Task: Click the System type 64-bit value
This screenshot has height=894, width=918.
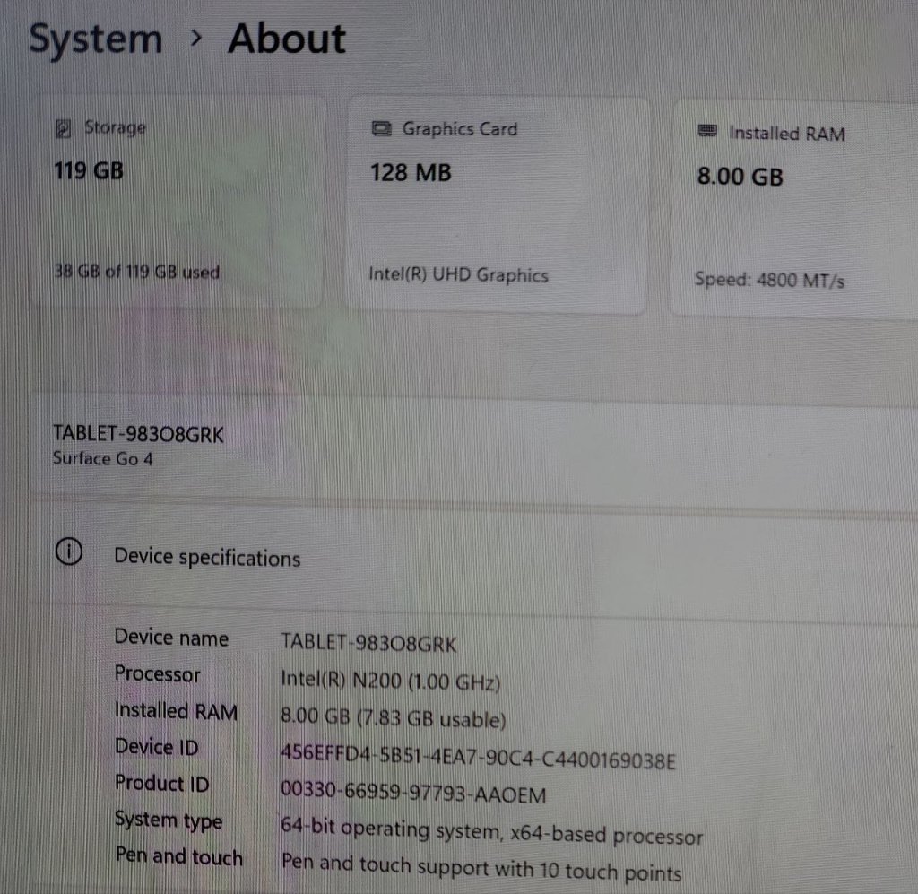Action: (491, 833)
